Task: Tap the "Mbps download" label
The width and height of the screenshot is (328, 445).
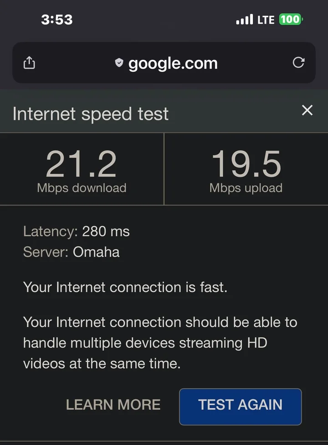Action: point(82,188)
